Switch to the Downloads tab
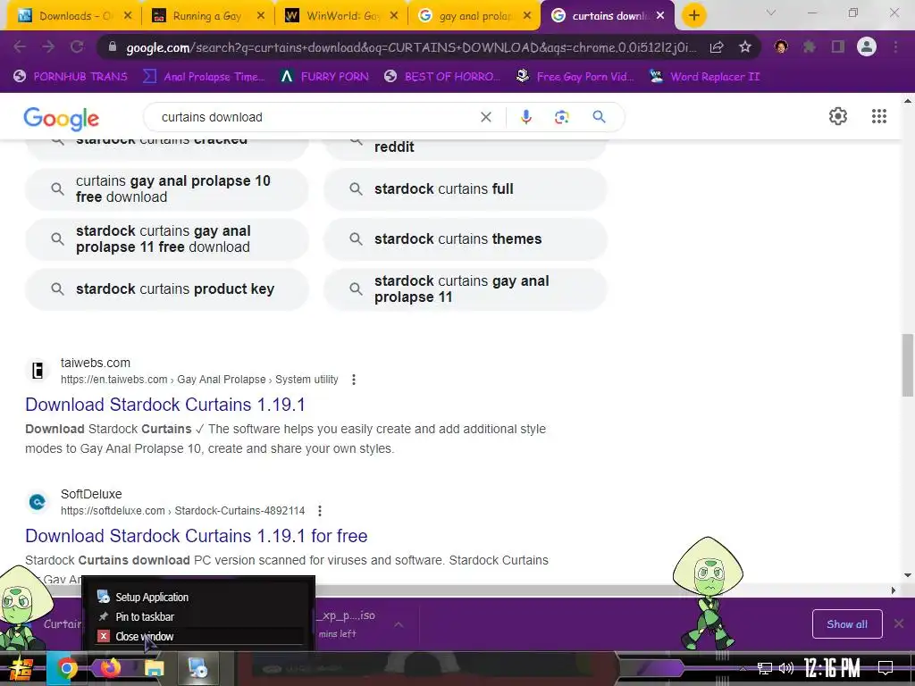915x686 pixels. [73, 16]
